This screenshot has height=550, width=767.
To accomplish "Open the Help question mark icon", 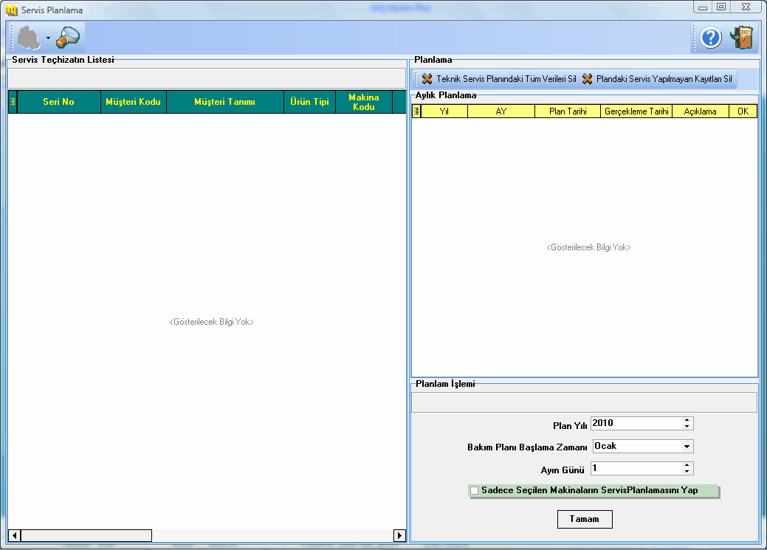I will click(711, 38).
